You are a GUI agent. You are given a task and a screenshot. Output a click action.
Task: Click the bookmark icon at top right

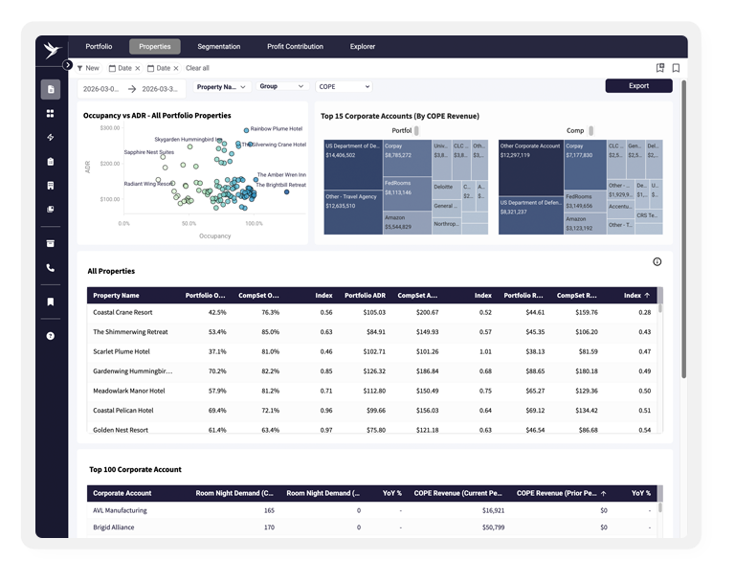tap(676, 68)
